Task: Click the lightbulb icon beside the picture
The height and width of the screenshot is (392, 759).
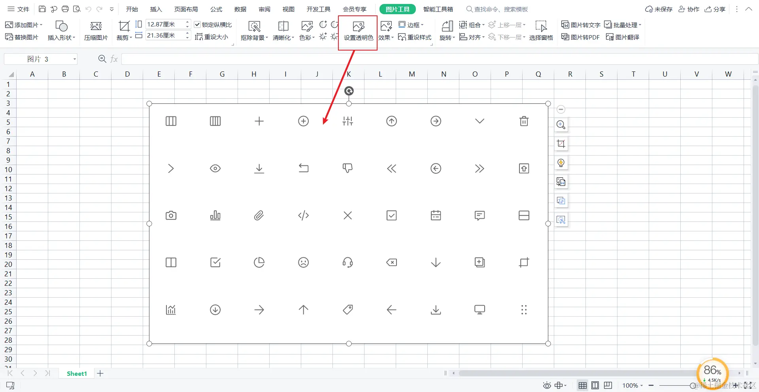Action: click(x=561, y=163)
